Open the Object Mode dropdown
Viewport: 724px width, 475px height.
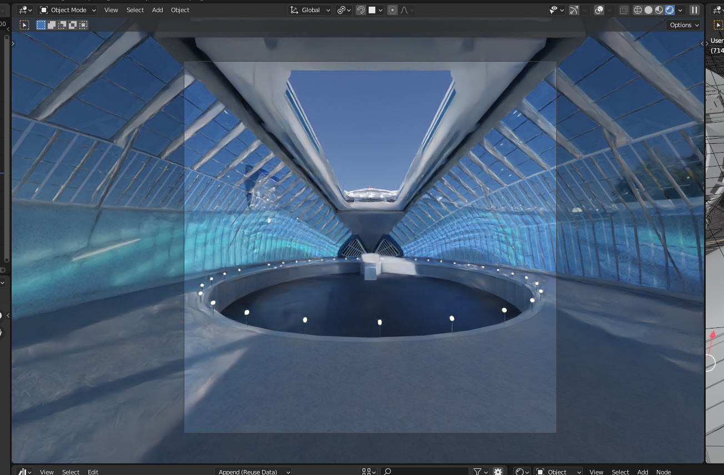click(67, 9)
